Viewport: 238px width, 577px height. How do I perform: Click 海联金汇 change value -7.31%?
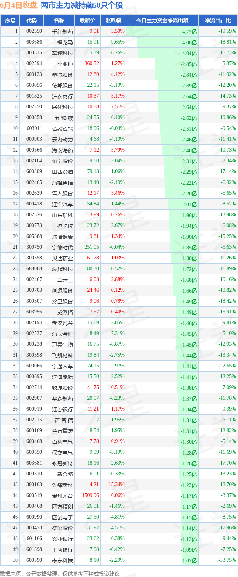click(x=117, y=334)
